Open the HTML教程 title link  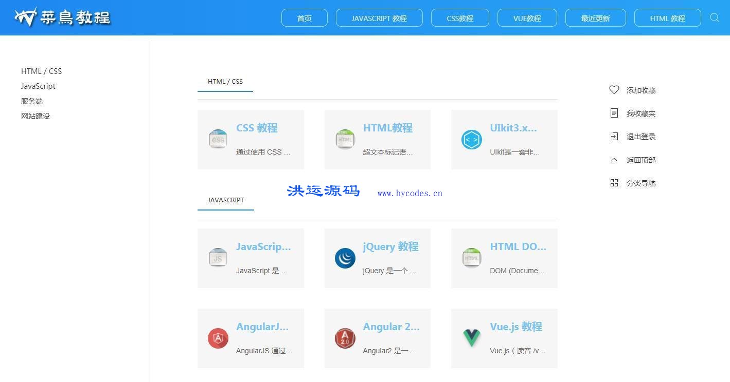tap(388, 128)
